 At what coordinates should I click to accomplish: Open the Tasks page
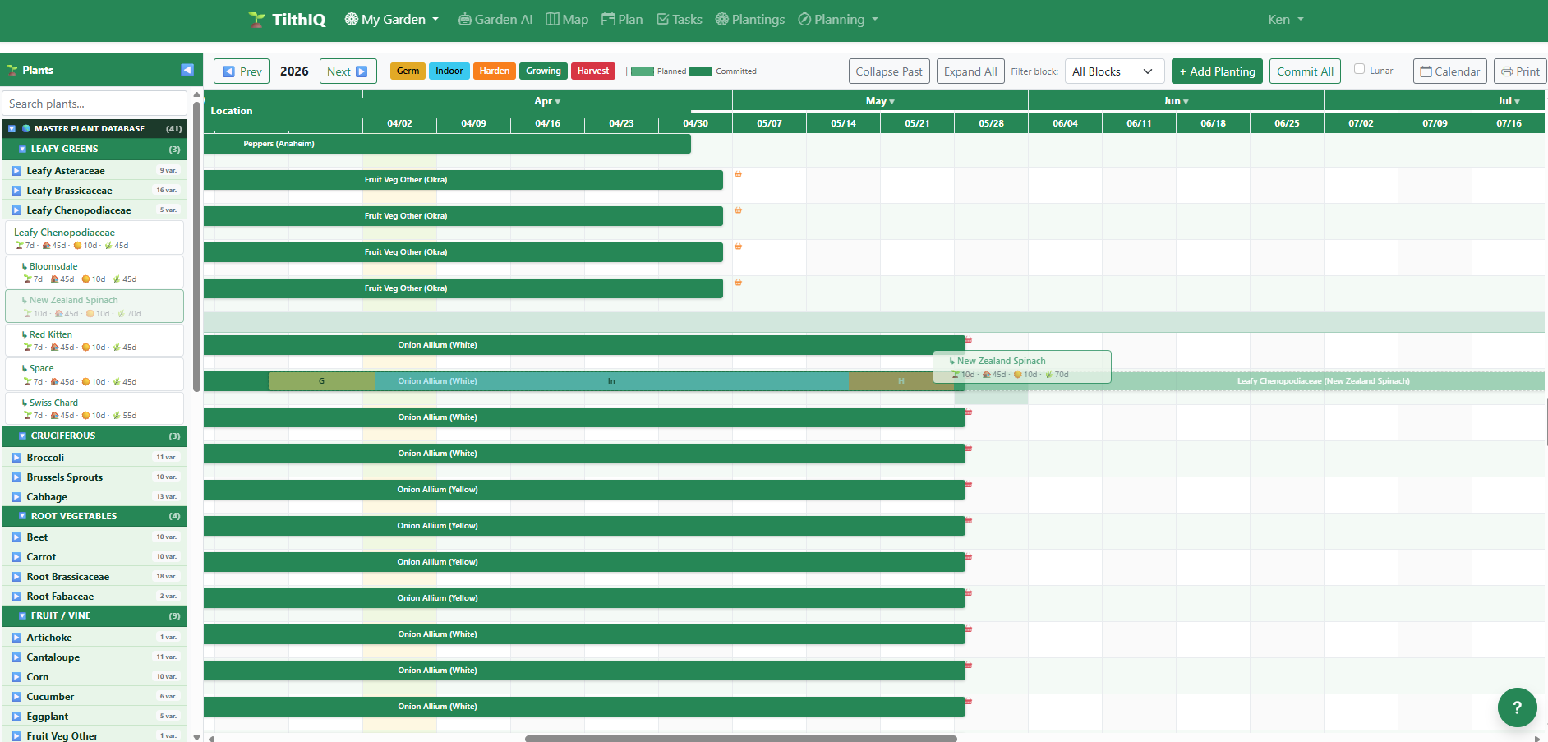click(680, 19)
